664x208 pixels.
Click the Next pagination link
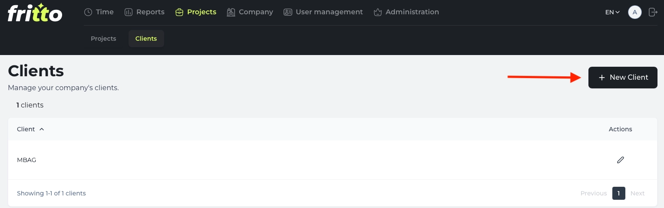[638, 193]
